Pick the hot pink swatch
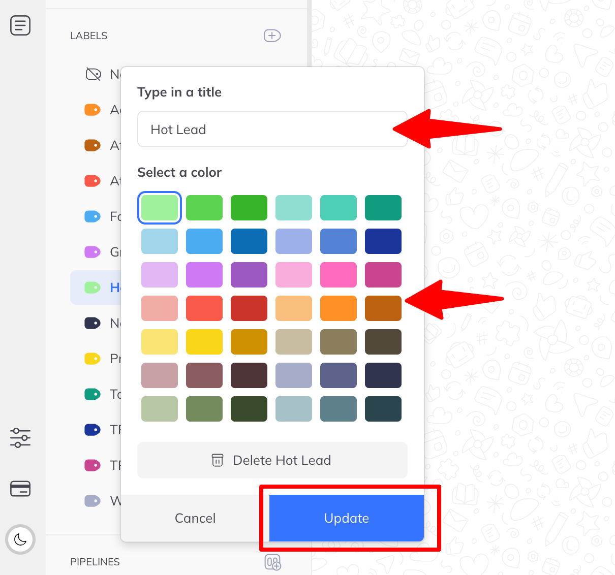 (339, 275)
